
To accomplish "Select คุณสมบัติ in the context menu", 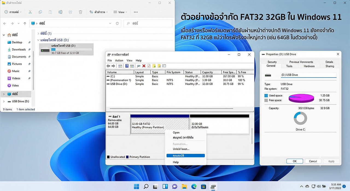I will (185, 155).
